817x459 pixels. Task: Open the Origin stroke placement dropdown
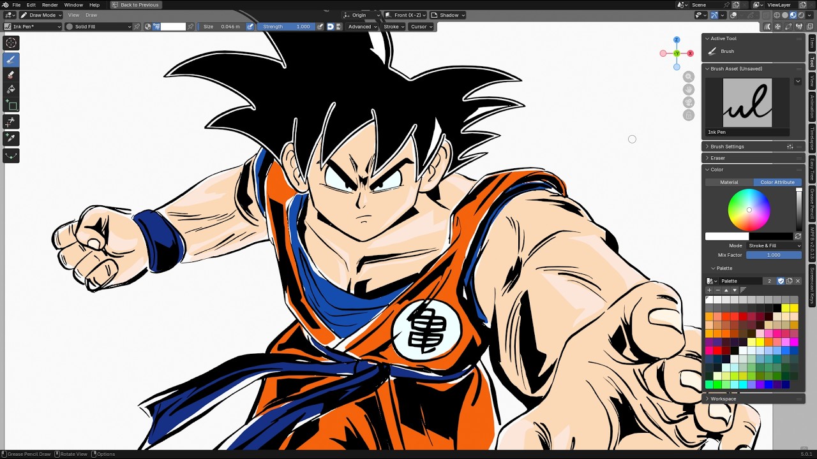tap(361, 15)
